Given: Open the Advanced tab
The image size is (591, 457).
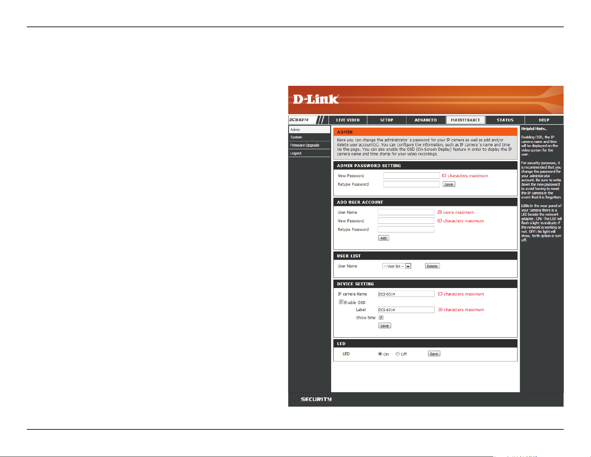Looking at the screenshot, I should 425,120.
